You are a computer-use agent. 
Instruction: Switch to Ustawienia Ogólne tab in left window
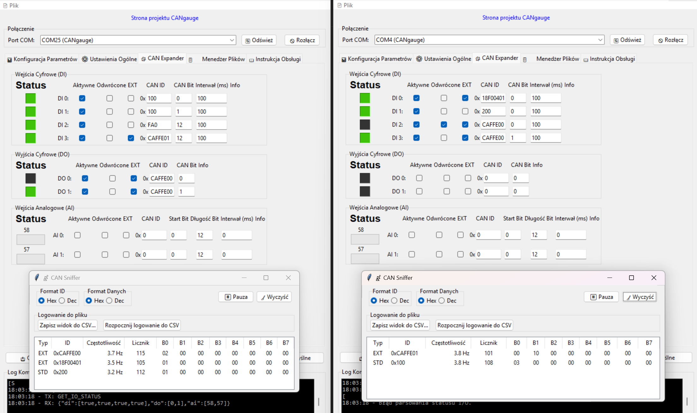pos(109,59)
